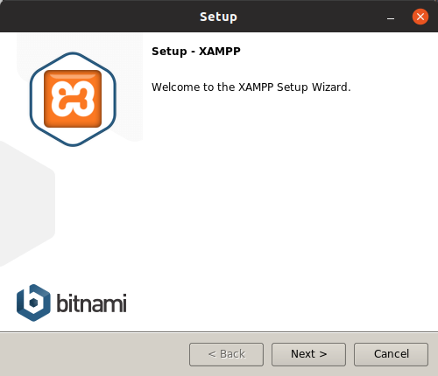Image resolution: width=438 pixels, height=376 pixels.
Task: Click the orange XAMPP logo icon
Action: [x=73, y=99]
